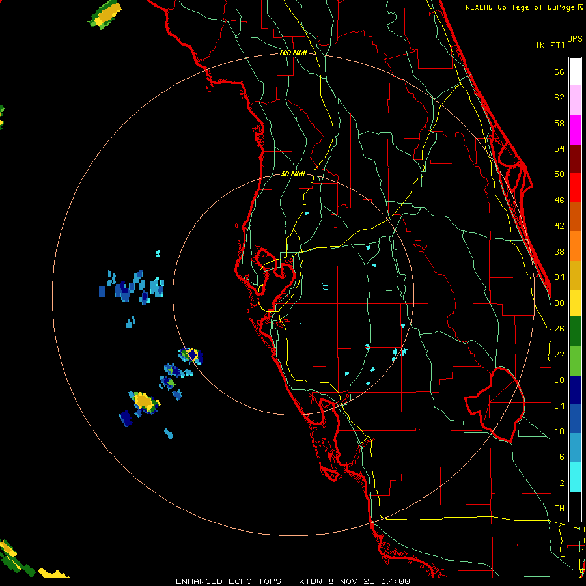Click the "18" legend value
The width and height of the screenshot is (586, 586).
pos(559,380)
